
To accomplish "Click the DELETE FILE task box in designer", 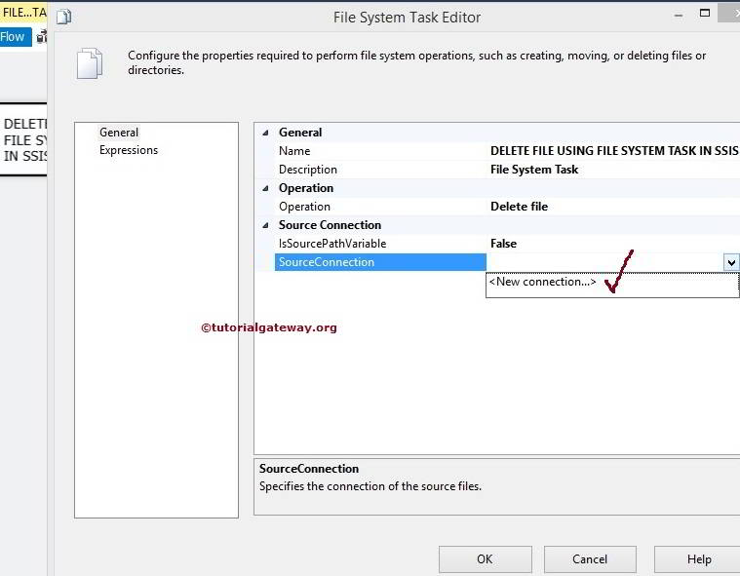I will [23, 139].
